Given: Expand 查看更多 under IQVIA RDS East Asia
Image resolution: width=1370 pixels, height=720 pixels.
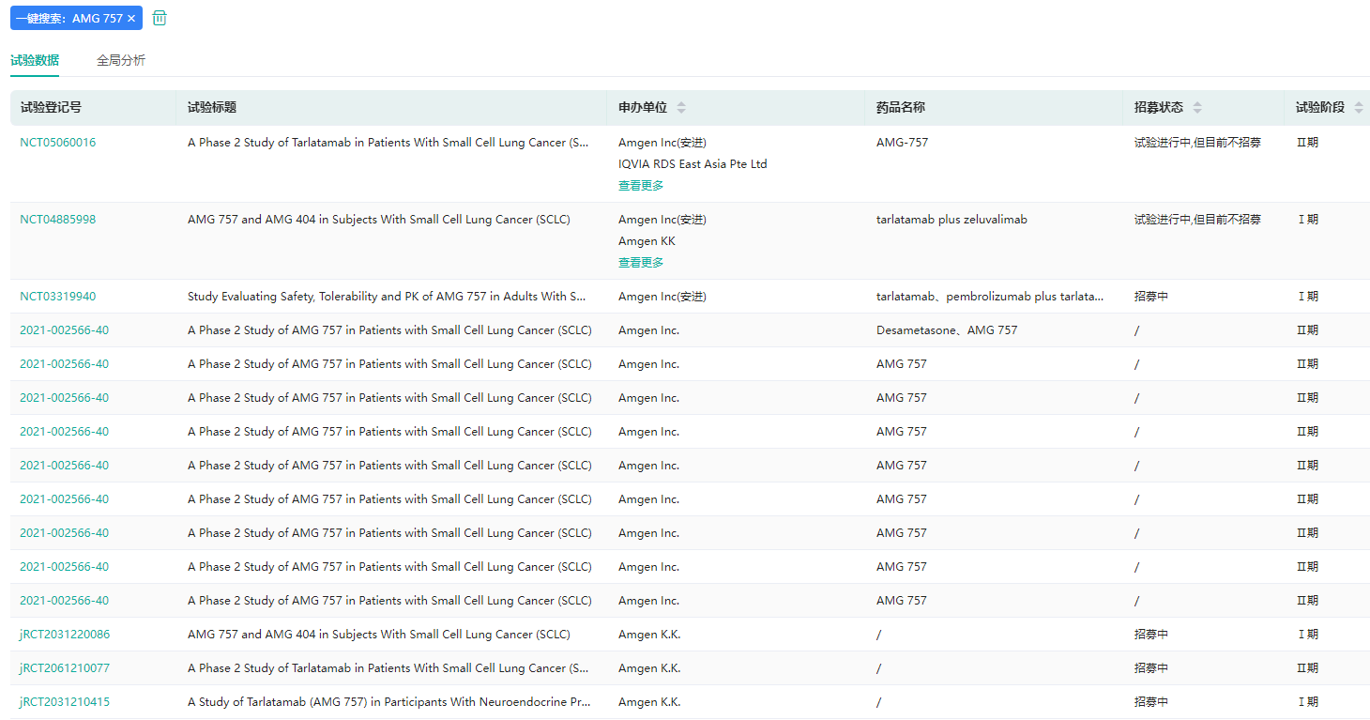Looking at the screenshot, I should 641,186.
